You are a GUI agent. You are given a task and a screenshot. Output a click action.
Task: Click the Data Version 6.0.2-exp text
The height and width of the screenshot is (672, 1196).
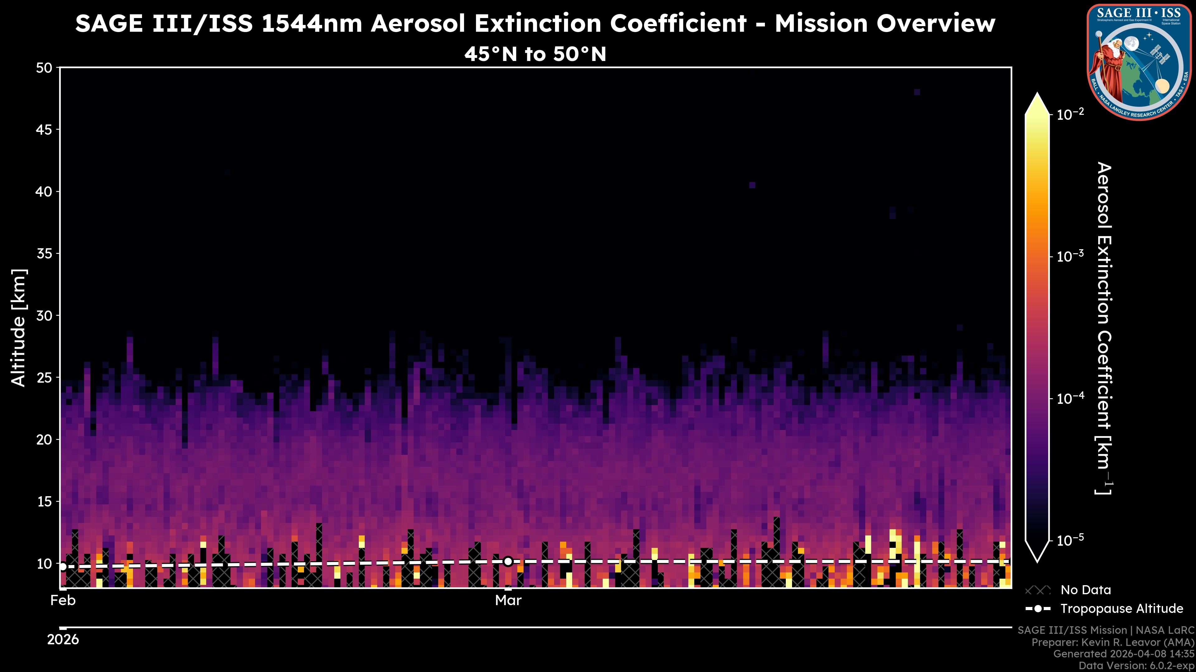1136,666
